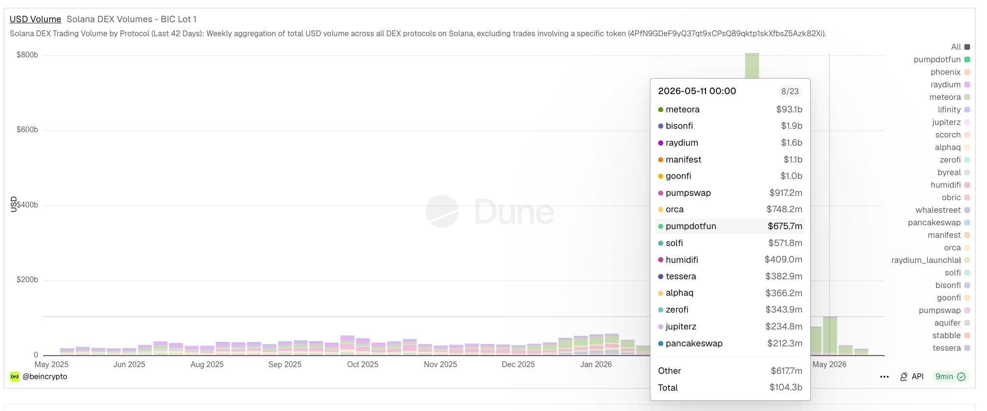This screenshot has width=987, height=411.
Task: Click the humidifi $409.0m tooltip row
Action: click(x=730, y=260)
